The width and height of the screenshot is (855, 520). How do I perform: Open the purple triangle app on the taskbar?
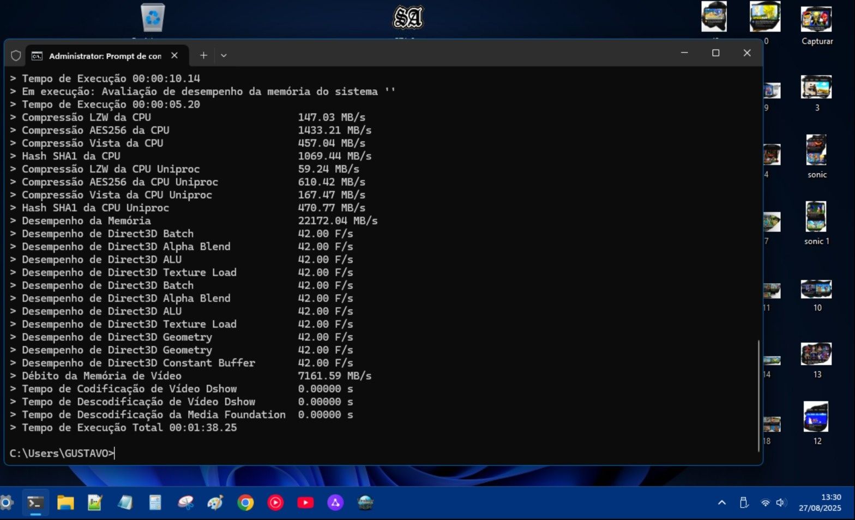[335, 503]
